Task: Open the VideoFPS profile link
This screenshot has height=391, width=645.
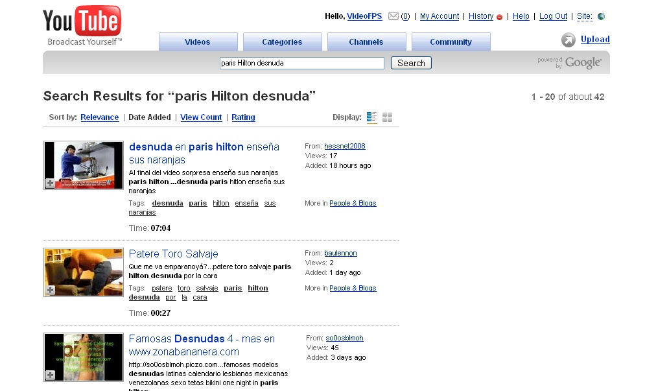Action: [x=364, y=16]
